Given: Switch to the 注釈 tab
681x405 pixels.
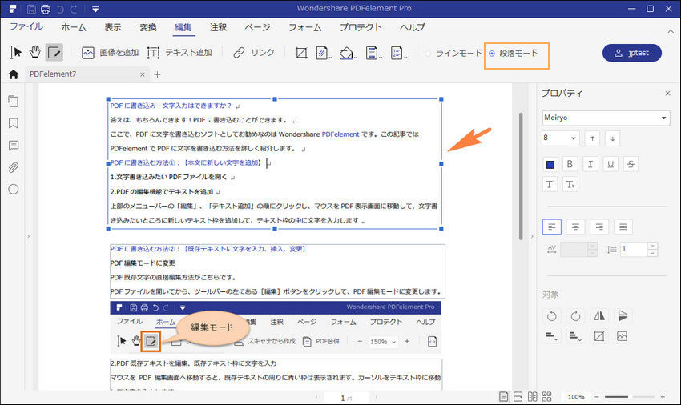Looking at the screenshot, I should [x=218, y=27].
